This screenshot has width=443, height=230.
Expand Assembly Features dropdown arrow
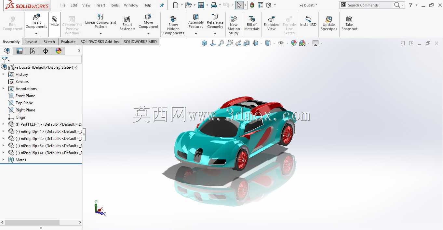point(196,34)
